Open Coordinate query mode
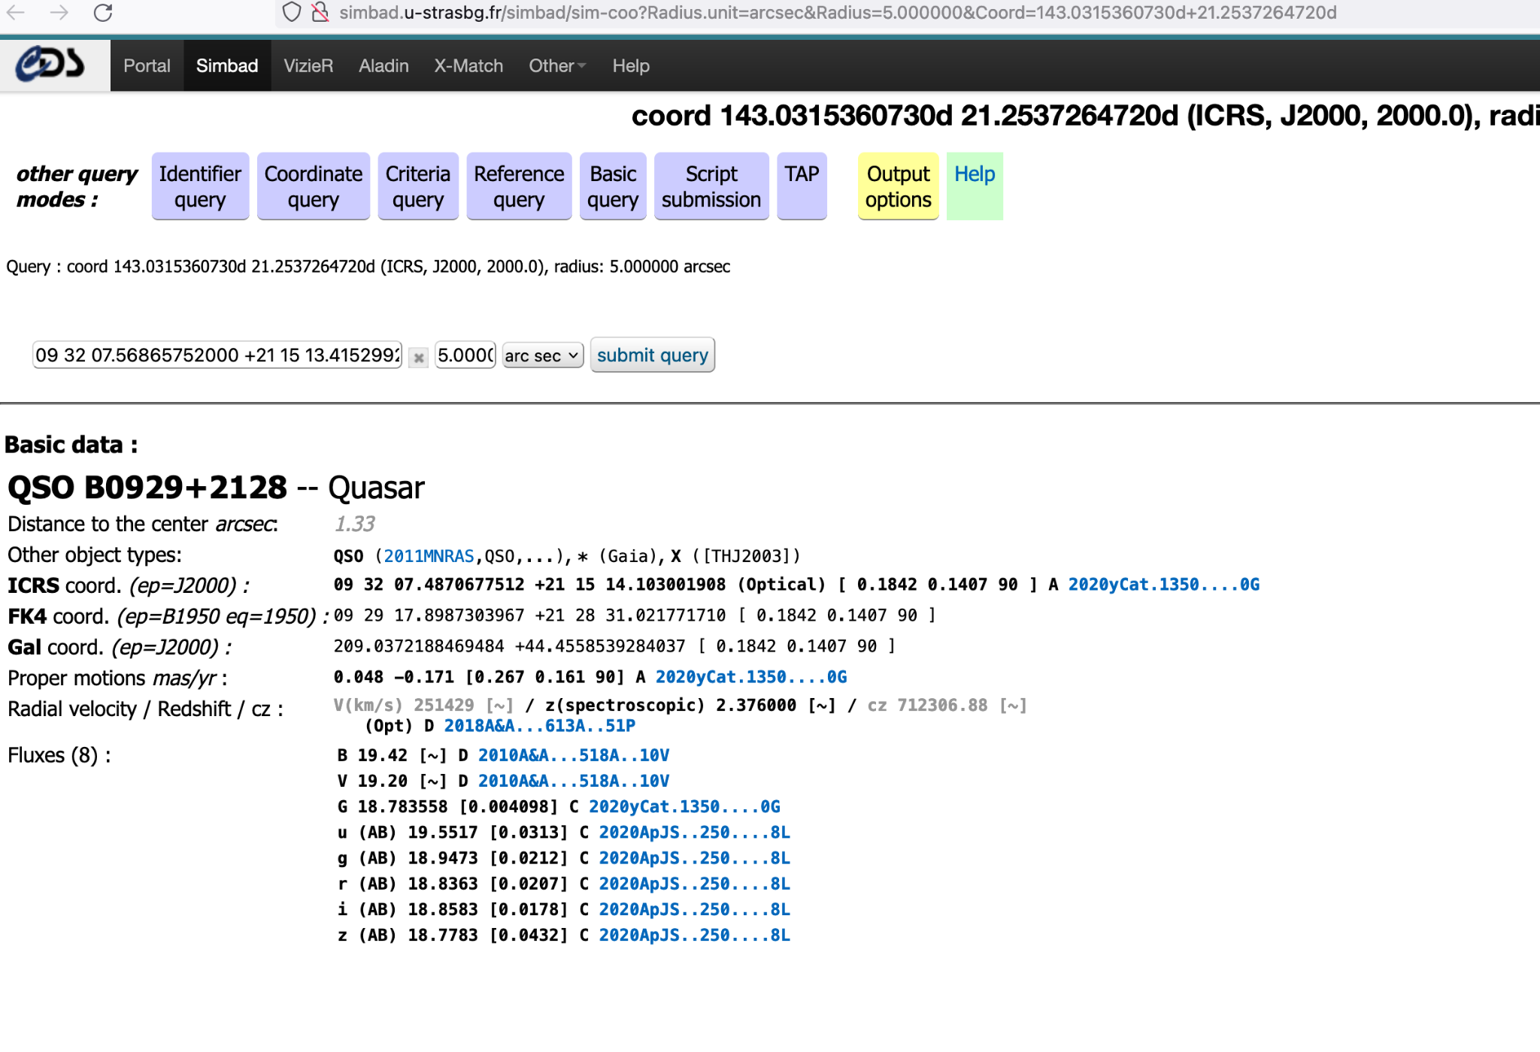This screenshot has height=1052, width=1540. pyautogui.click(x=314, y=186)
